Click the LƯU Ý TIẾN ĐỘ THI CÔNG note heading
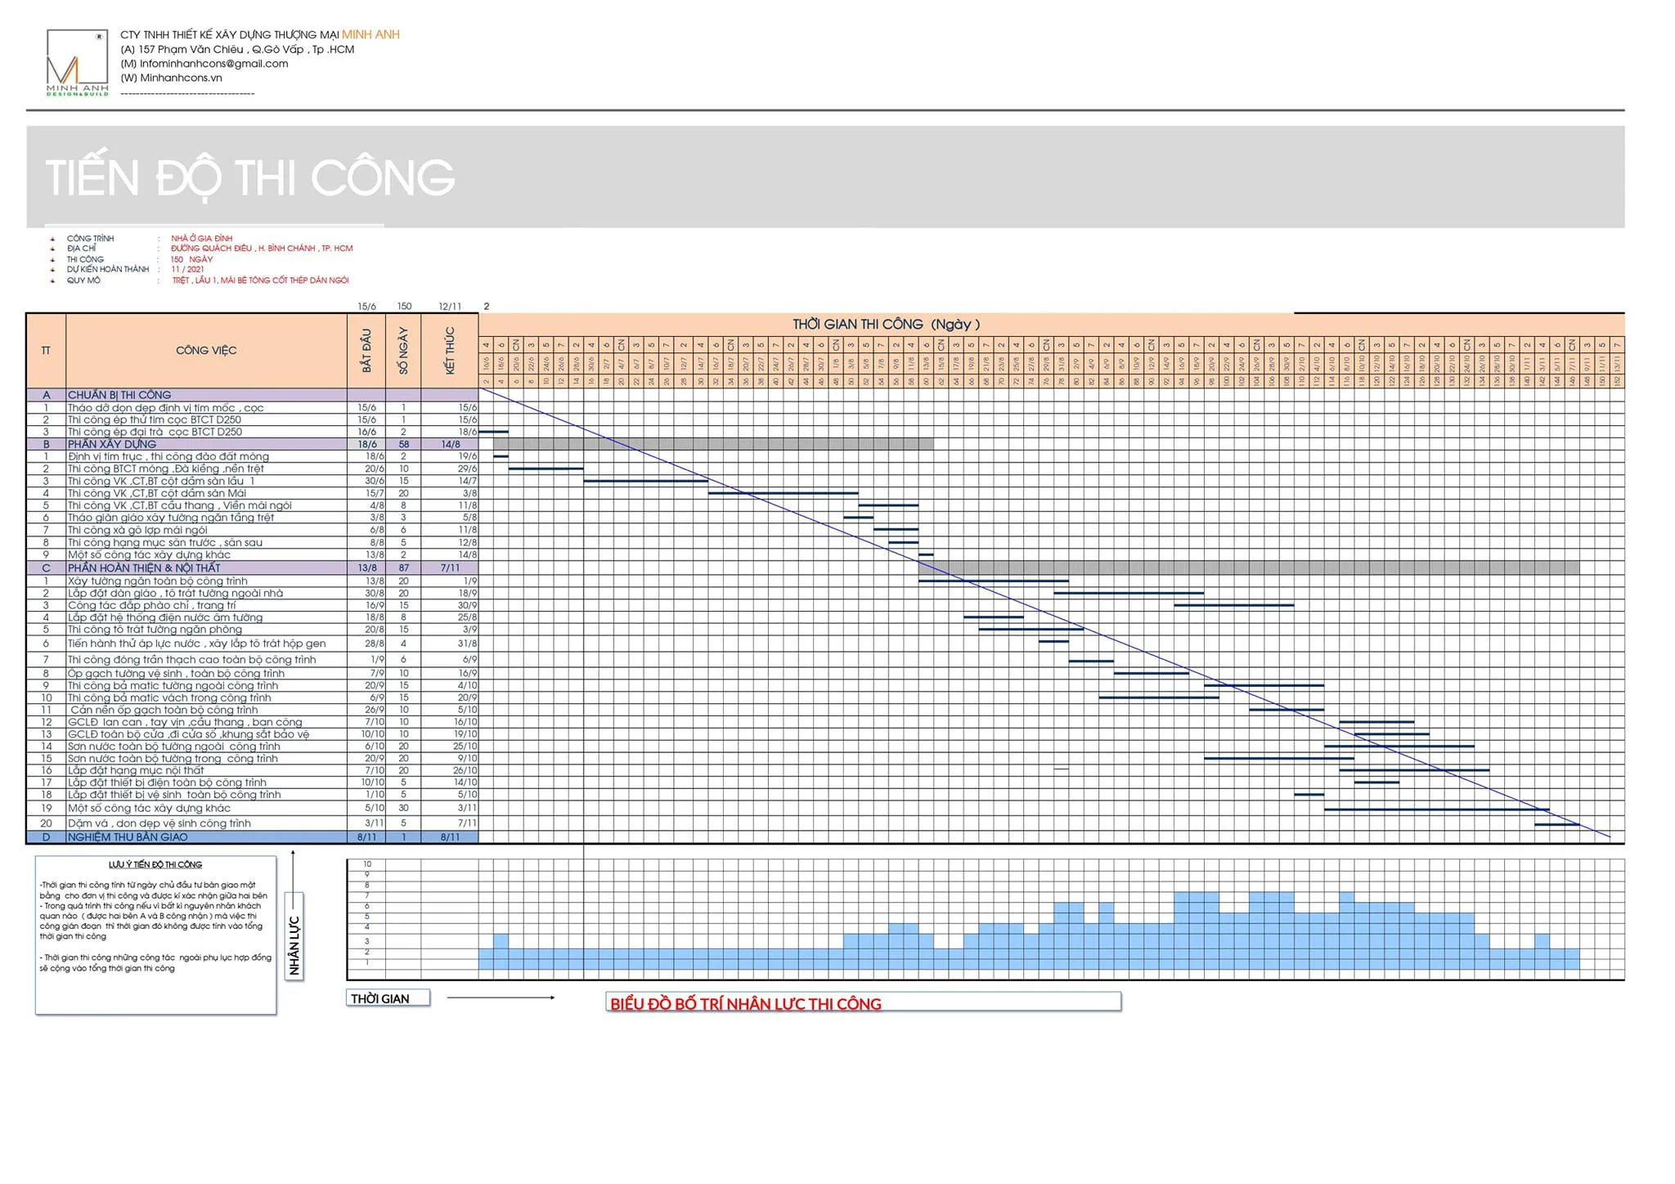1675x1184 pixels. point(155,864)
